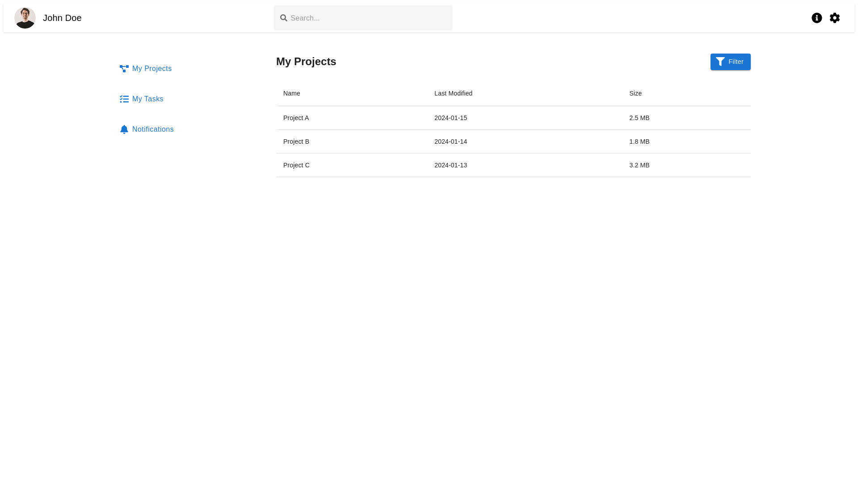This screenshot has height=482, width=858.
Task: Click the Last Modified column header
Action: coord(453,93)
